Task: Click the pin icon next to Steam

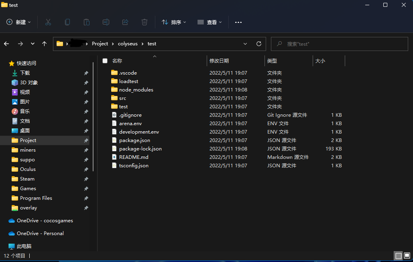Action: point(86,179)
